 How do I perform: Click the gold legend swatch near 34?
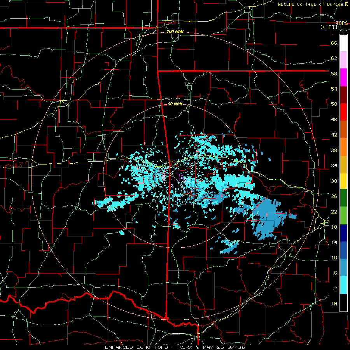[x=343, y=164]
